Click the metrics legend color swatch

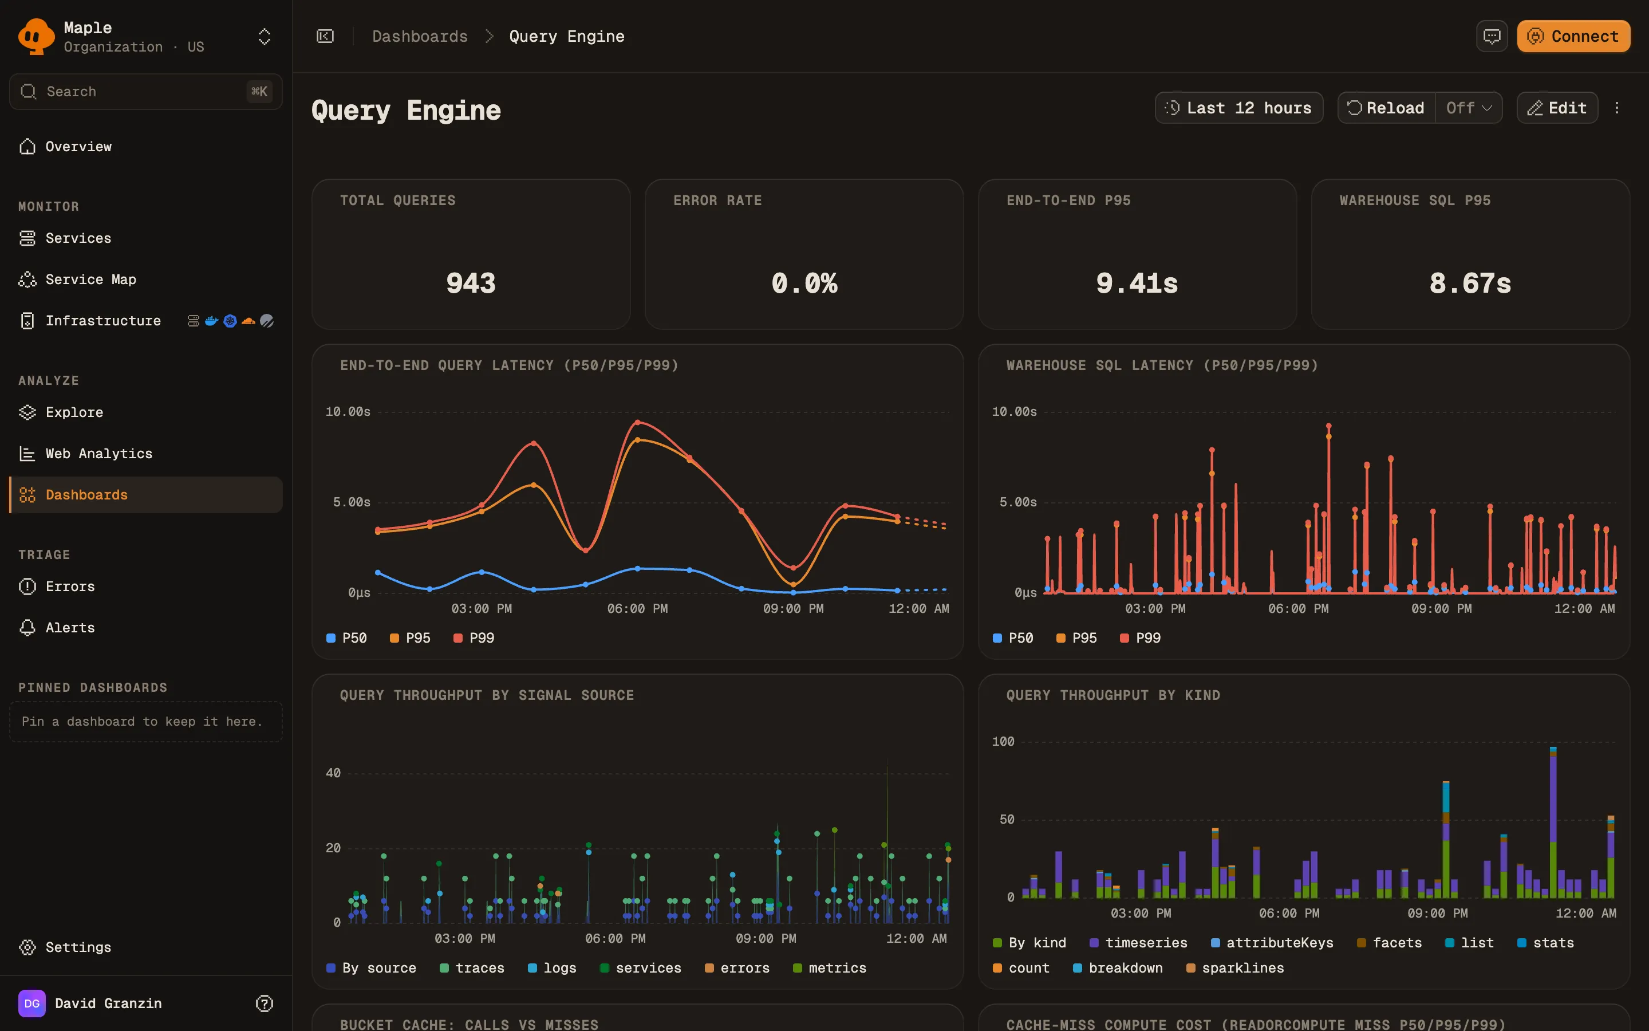click(798, 968)
